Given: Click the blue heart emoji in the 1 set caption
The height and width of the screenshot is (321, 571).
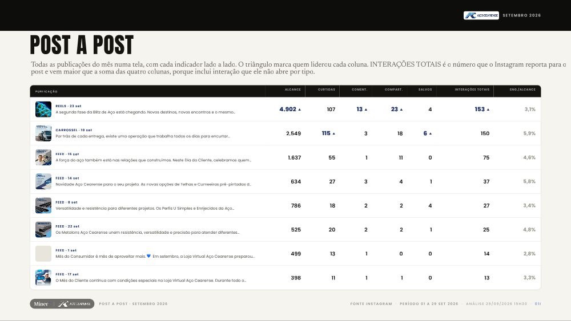Looking at the screenshot, I should coord(148,256).
